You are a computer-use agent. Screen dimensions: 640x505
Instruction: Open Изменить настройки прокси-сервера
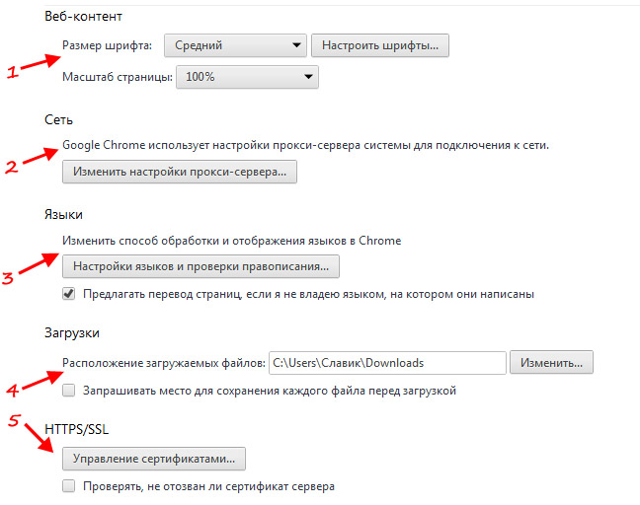[179, 172]
